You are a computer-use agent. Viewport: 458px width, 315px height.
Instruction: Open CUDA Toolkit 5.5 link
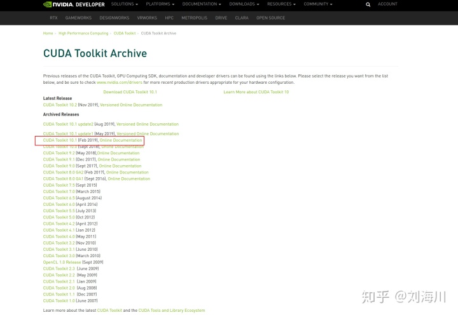tap(59, 211)
